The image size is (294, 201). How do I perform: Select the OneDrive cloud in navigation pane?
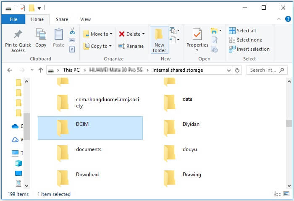[x=15, y=126]
